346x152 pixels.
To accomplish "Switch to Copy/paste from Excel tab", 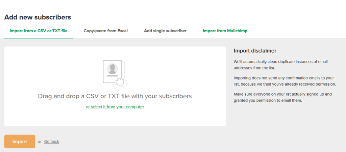I will pos(106,31).
